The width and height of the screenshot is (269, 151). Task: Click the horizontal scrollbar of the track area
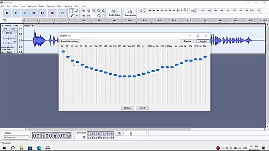tap(109, 129)
